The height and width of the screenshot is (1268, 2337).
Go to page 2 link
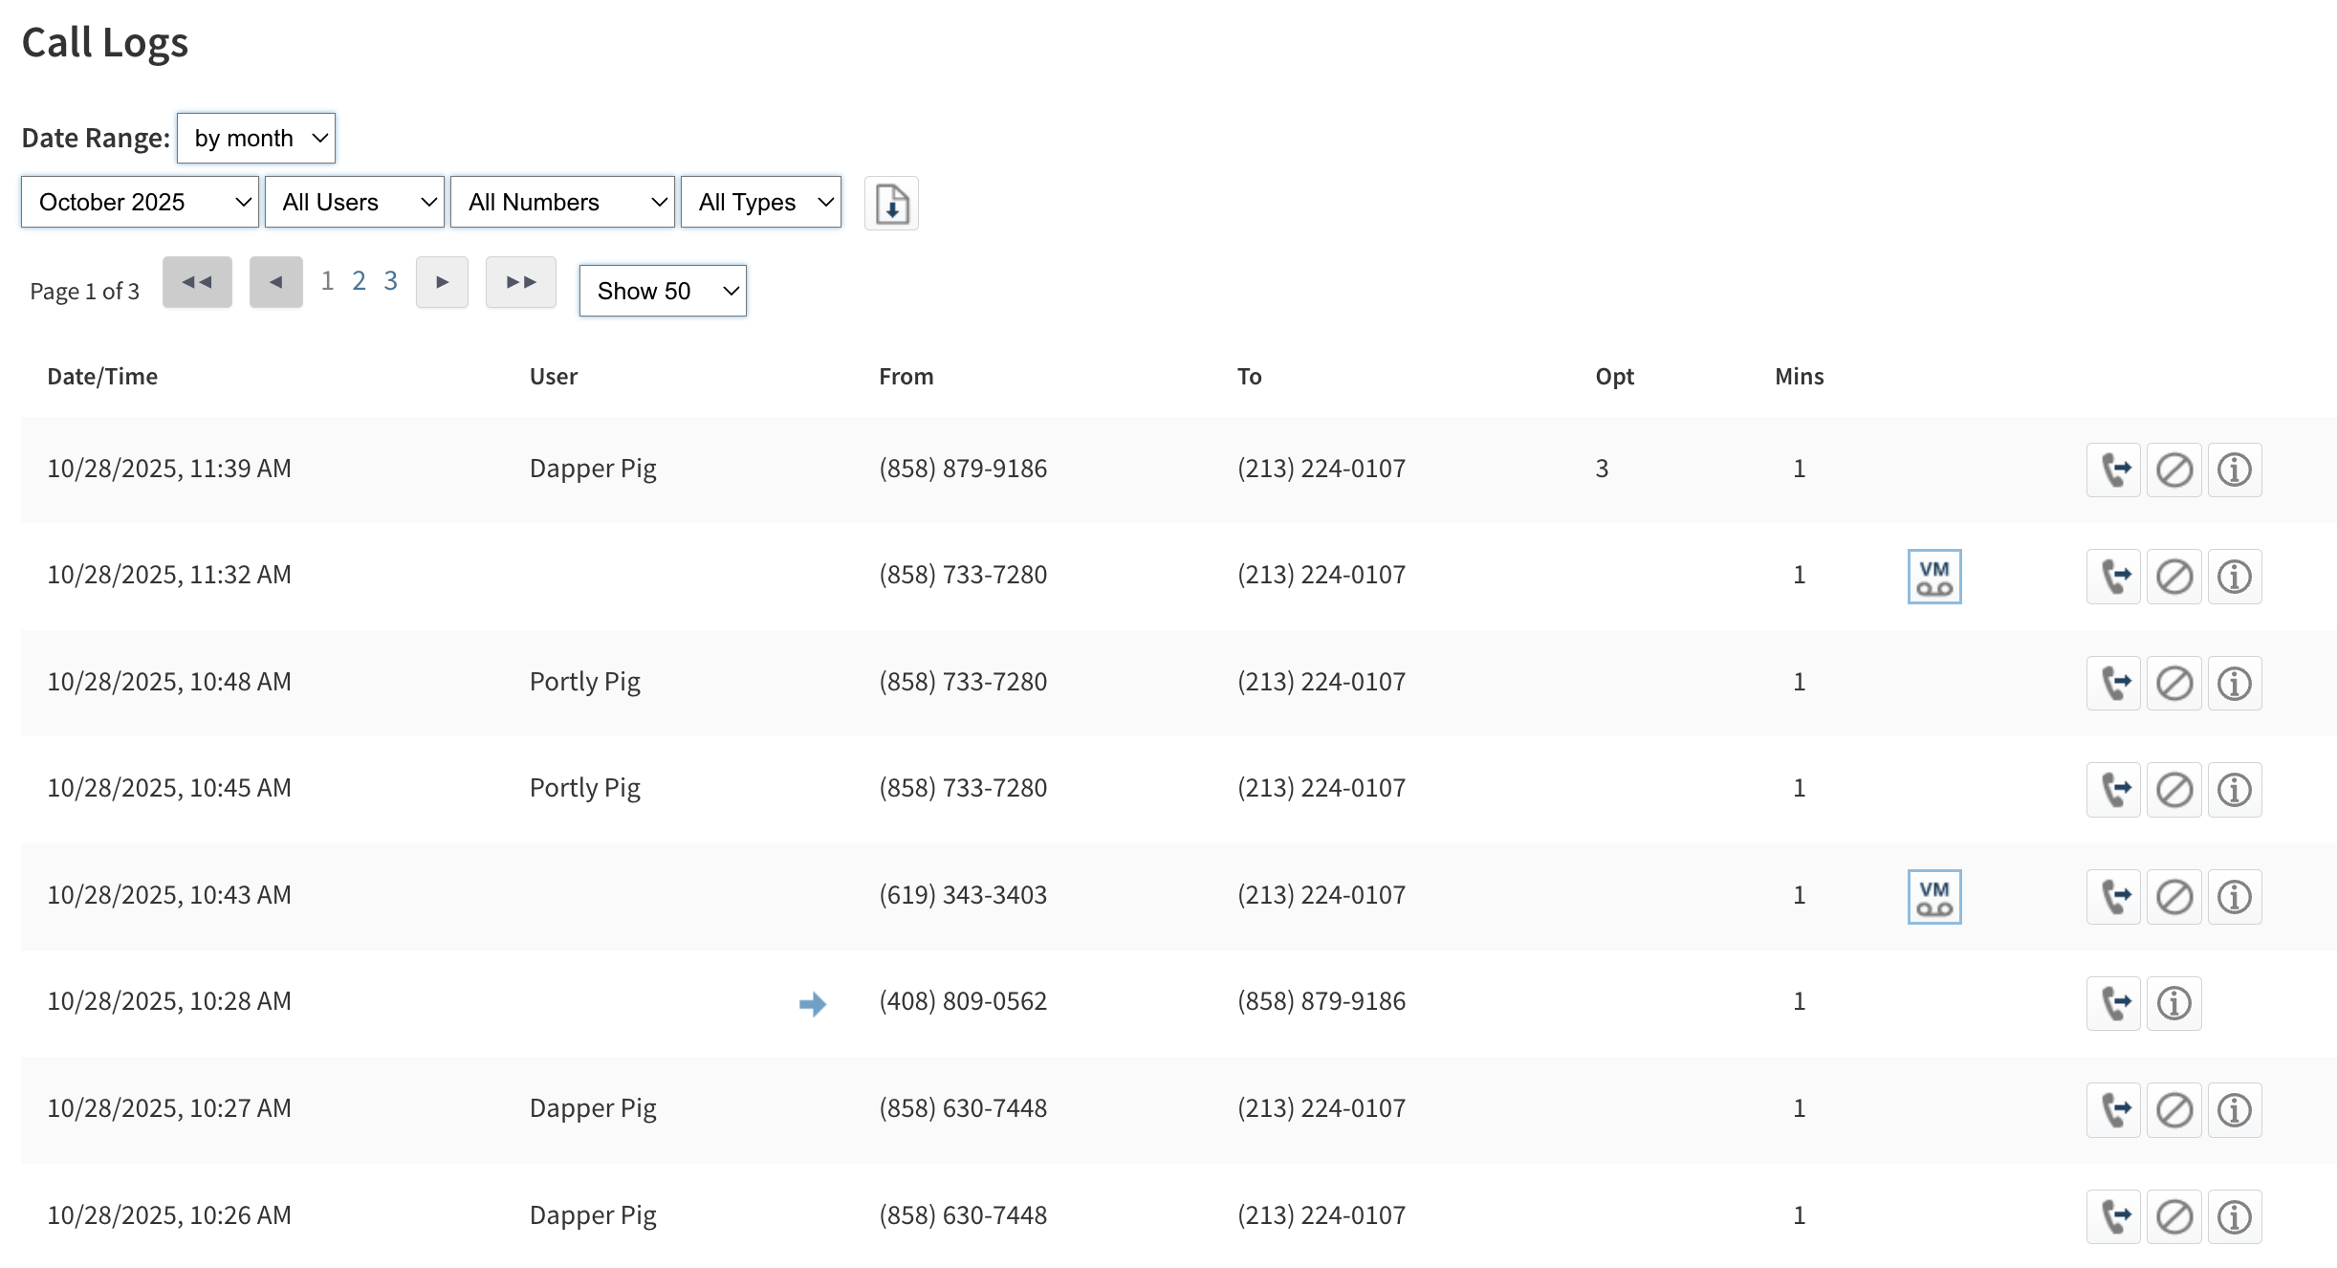pyautogui.click(x=359, y=281)
